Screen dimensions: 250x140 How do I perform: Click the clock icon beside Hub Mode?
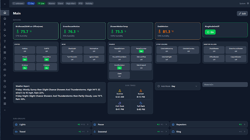(159, 86)
